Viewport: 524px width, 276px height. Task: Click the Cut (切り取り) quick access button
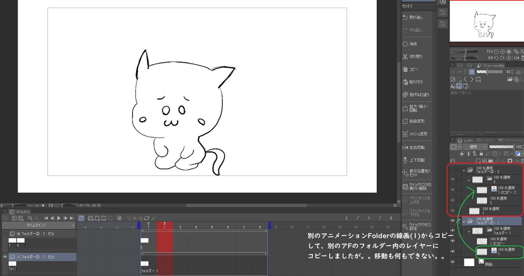[416, 56]
